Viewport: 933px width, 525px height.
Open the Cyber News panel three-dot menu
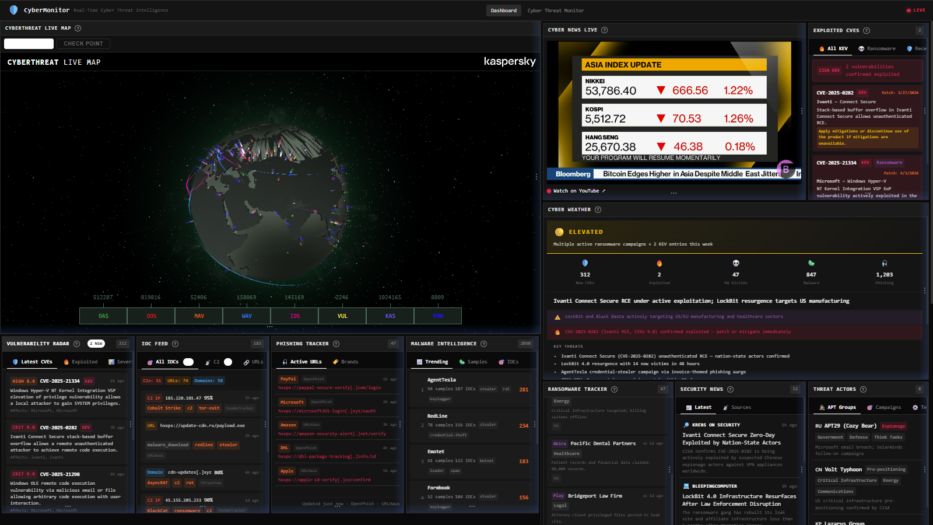(x=674, y=193)
